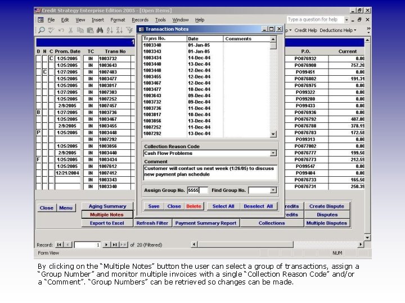
Task: Click the toolbar options chevron at far right
Action: (x=368, y=30)
